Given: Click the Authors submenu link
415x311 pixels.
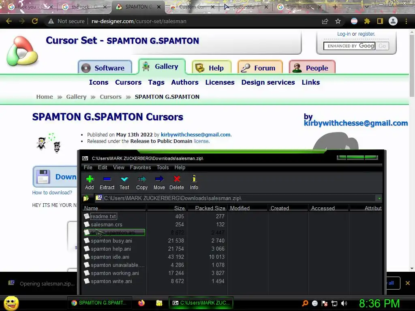Looking at the screenshot, I should tap(185, 82).
